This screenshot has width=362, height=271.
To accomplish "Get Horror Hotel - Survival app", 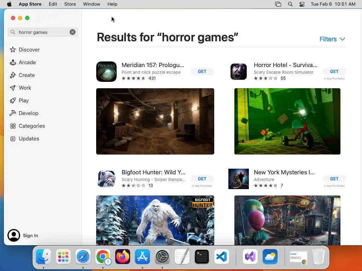I will coord(334,71).
